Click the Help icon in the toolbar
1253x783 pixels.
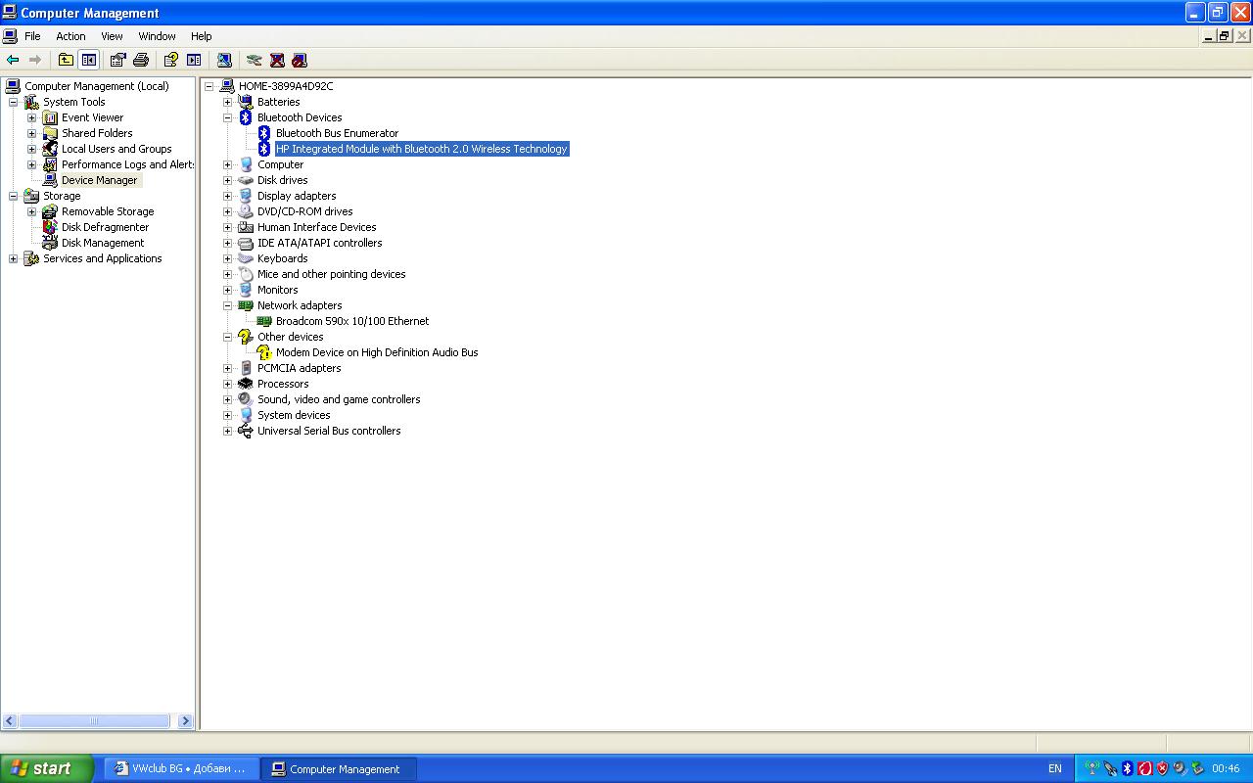[170, 60]
